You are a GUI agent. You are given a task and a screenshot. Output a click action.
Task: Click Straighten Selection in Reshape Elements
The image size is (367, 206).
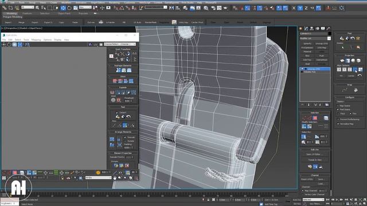tap(119, 70)
